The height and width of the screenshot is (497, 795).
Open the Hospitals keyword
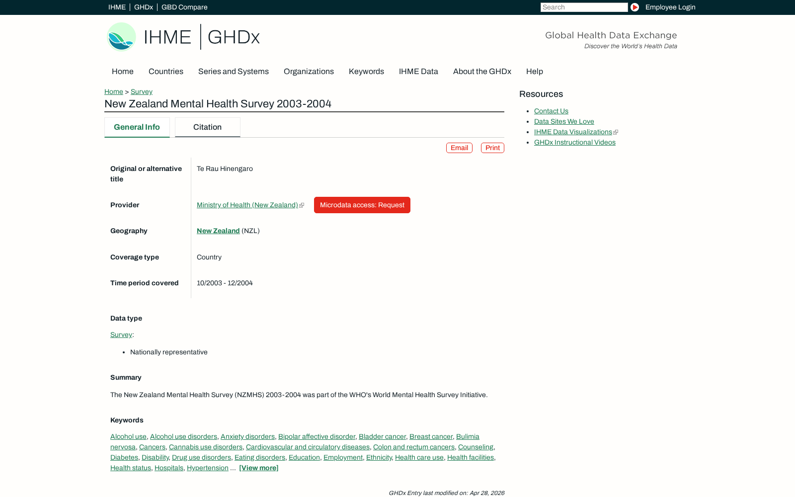pos(169,468)
